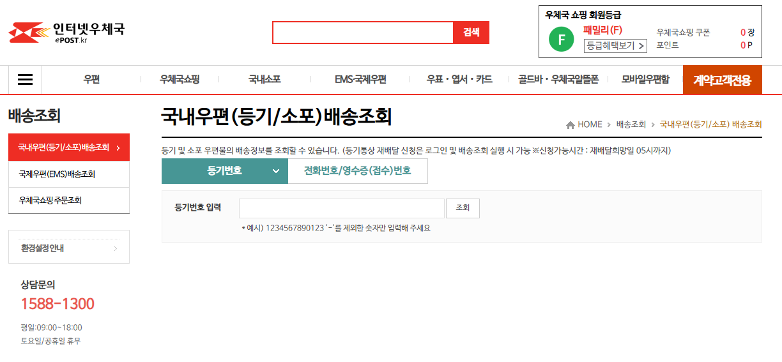Select 국제우편(EMS)배송조회 in the sidebar
Screen dimensions: 782x362
[x=69, y=174]
